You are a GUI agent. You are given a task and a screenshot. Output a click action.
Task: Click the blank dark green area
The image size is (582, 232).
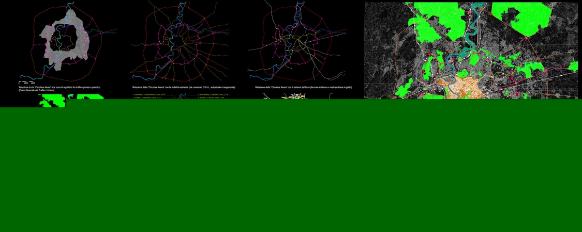(x=290, y=170)
